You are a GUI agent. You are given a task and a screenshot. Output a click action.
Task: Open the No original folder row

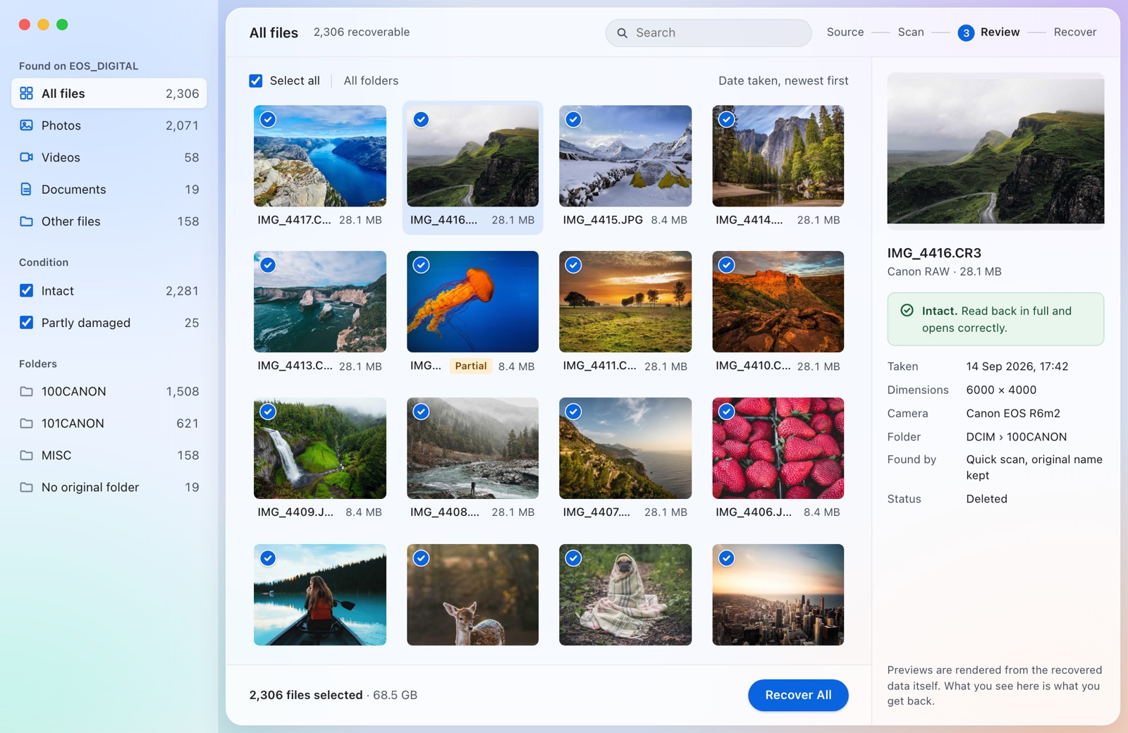[109, 487]
